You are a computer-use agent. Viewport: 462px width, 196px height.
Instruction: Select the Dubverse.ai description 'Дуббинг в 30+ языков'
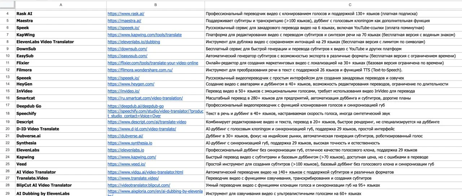pyautogui.click(x=333, y=136)
